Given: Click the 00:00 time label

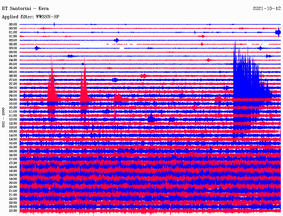Looking at the screenshot, I should tap(13, 24).
